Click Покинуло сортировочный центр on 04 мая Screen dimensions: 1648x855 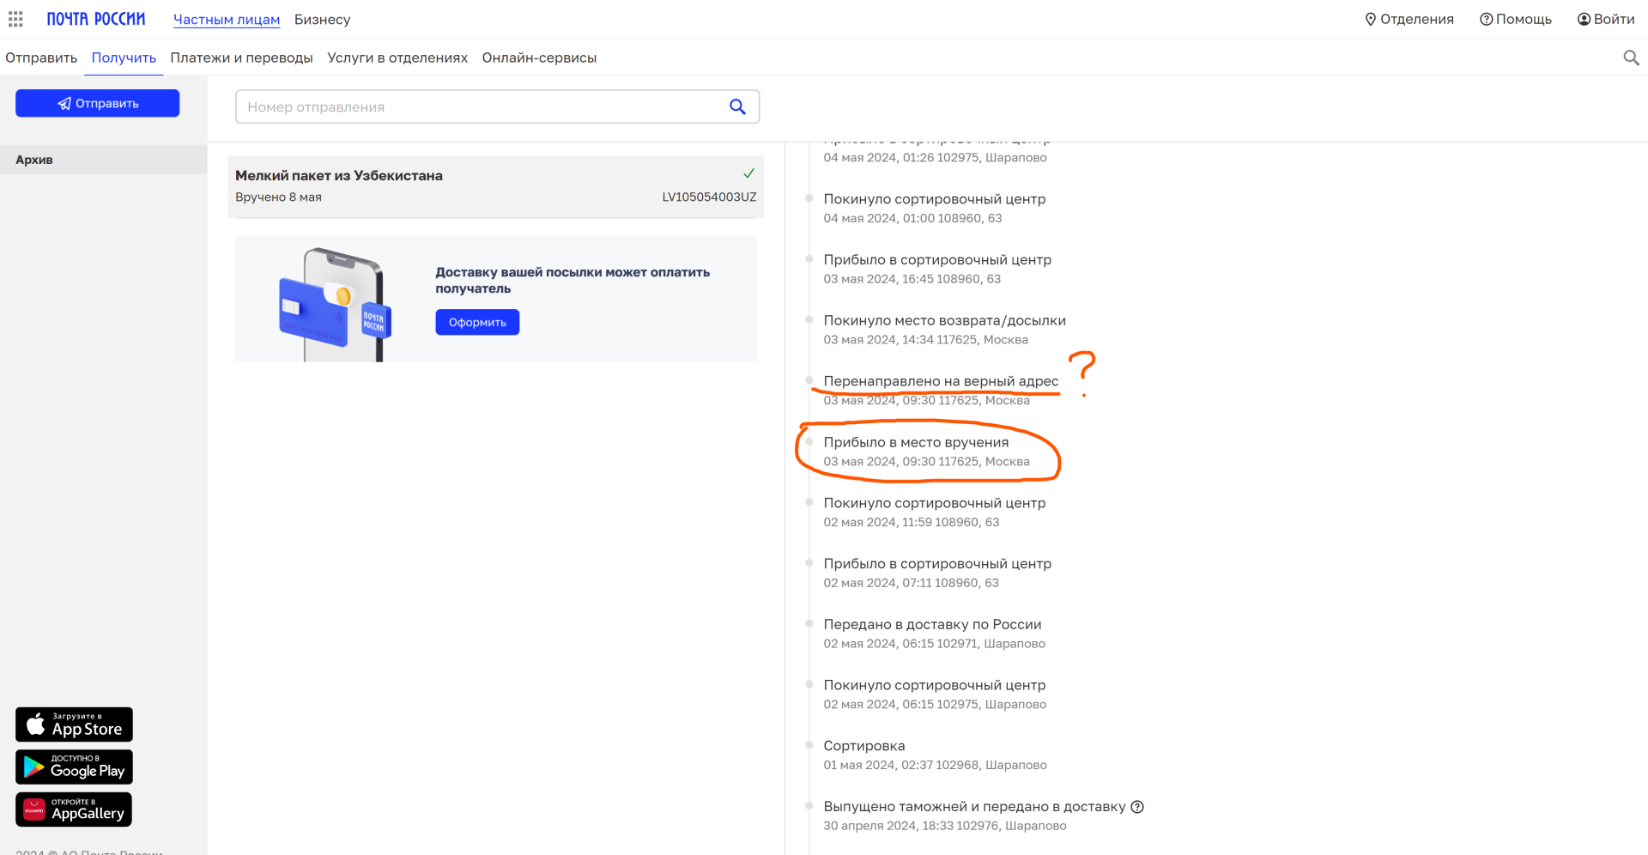(x=935, y=199)
